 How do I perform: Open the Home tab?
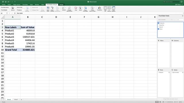[x=3, y=5]
